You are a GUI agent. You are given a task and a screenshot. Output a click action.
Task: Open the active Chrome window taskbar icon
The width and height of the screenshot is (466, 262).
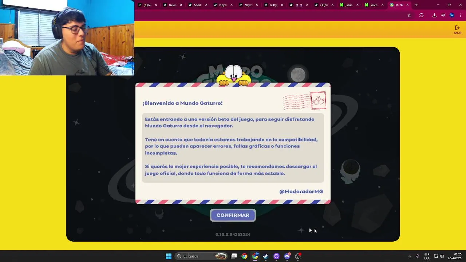point(255,256)
